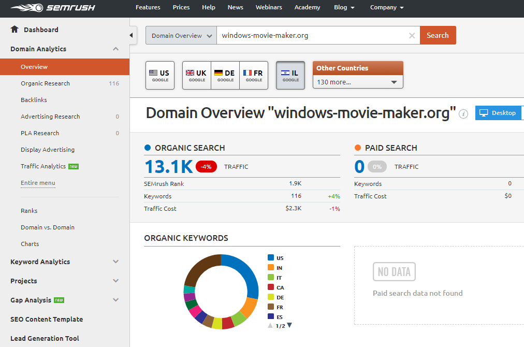Image resolution: width=524 pixels, height=347 pixels.
Task: Open the Other Countries dropdown
Action: pyautogui.click(x=358, y=82)
